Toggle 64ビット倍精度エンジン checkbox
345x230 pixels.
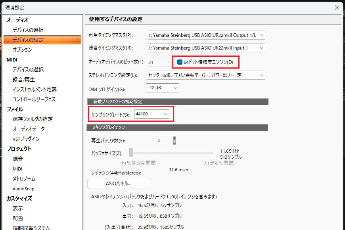pos(180,62)
